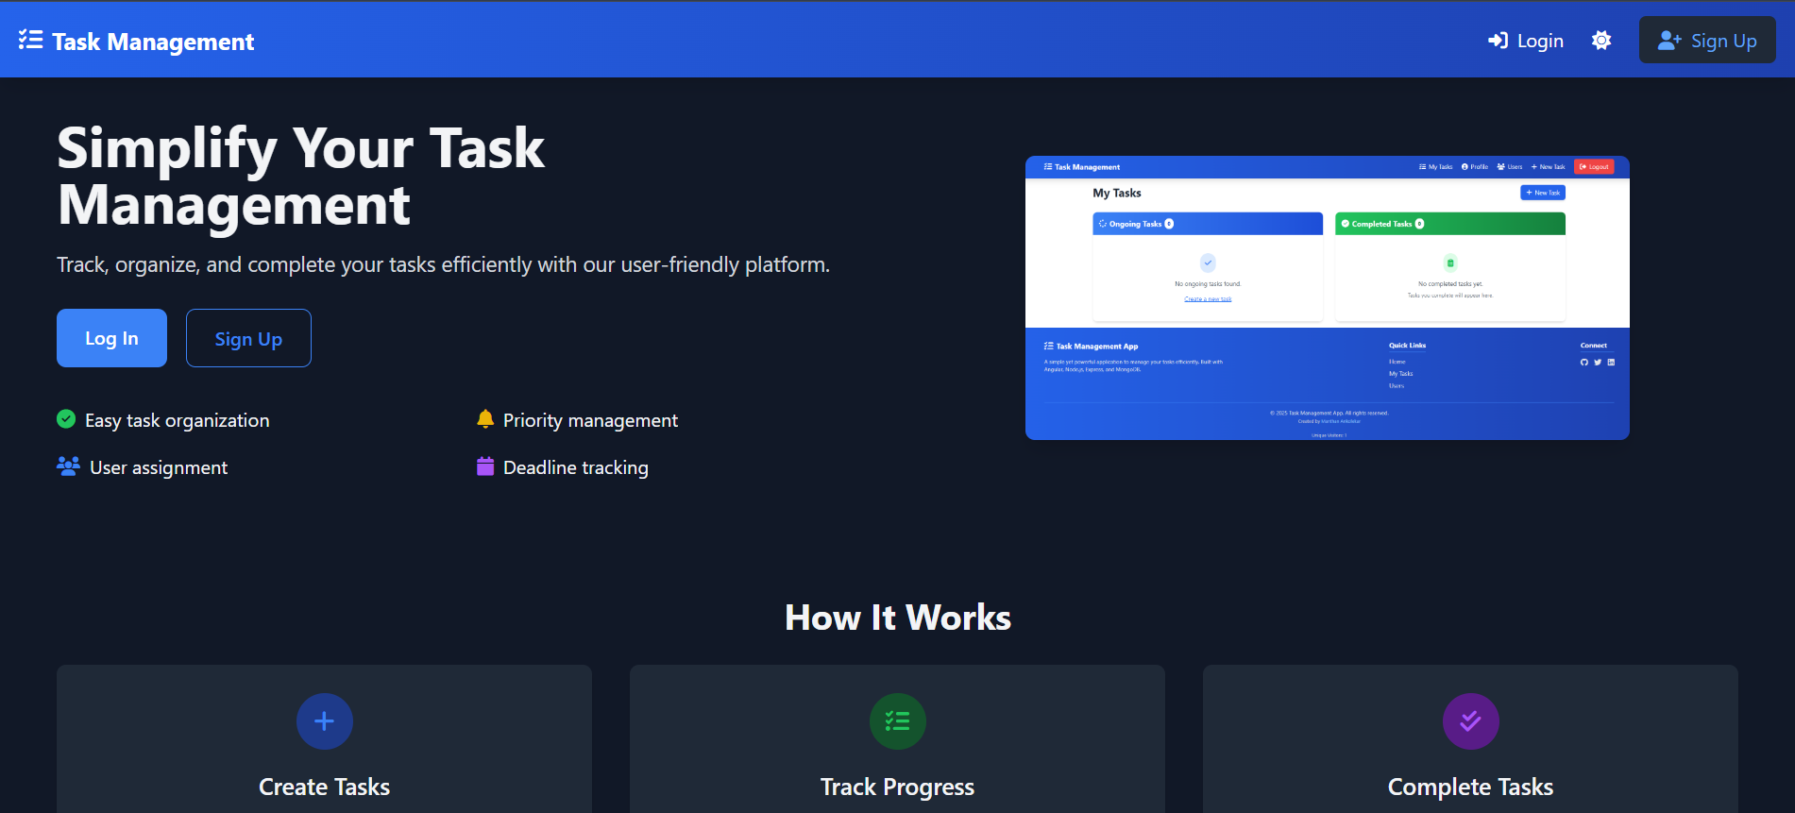Click the 'Simplify Your Task Management' headline
The height and width of the screenshot is (813, 1795).
pos(301,177)
